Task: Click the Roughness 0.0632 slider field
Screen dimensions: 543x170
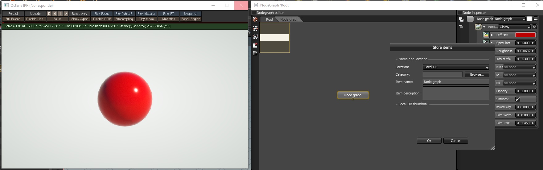Action: 525,51
